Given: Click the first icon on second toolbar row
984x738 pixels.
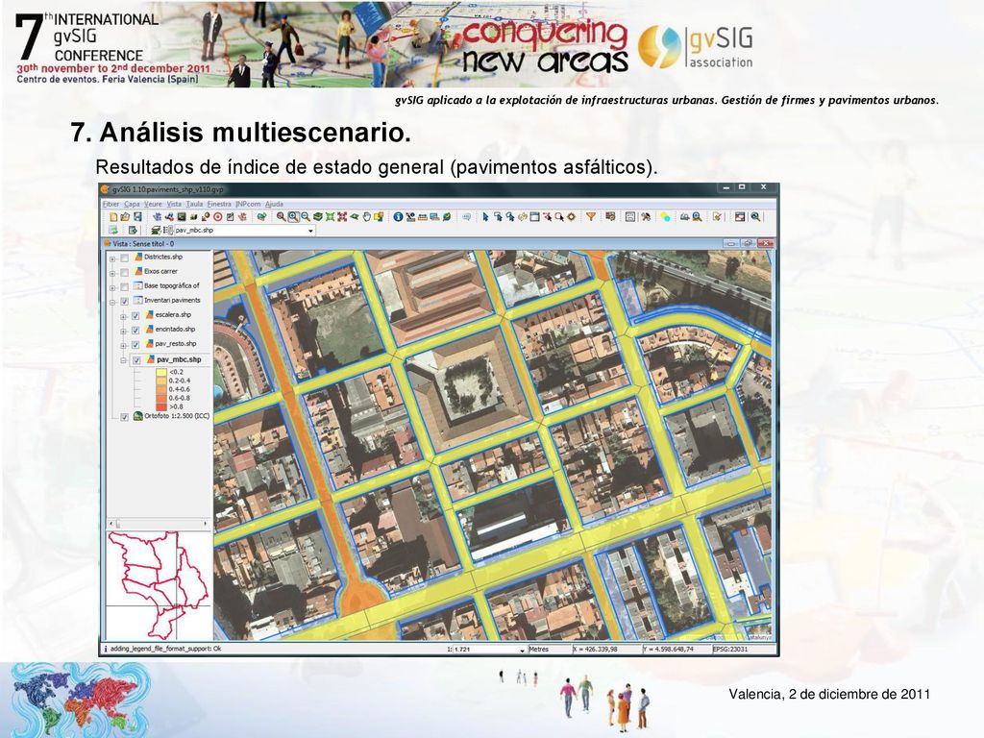Looking at the screenshot, I should click(x=113, y=231).
